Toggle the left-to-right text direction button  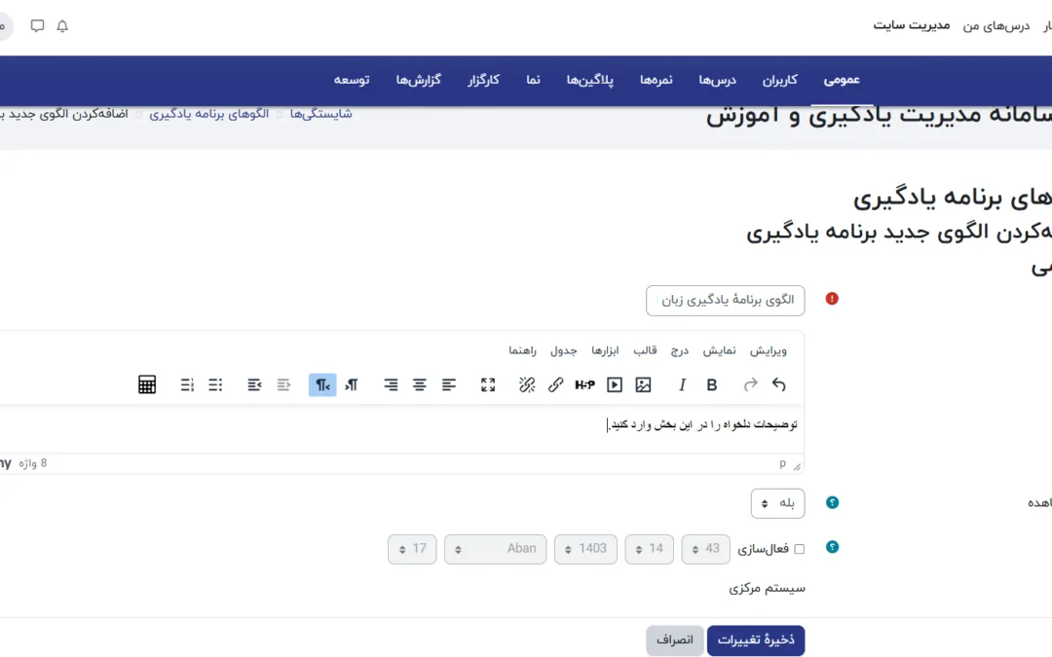pyautogui.click(x=352, y=385)
